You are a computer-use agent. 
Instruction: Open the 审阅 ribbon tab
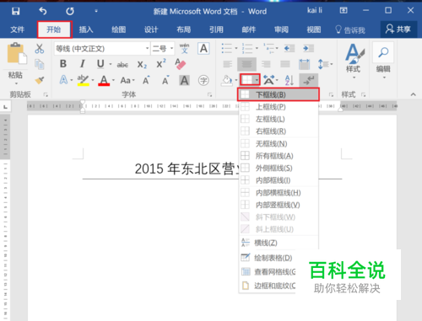coord(281,29)
